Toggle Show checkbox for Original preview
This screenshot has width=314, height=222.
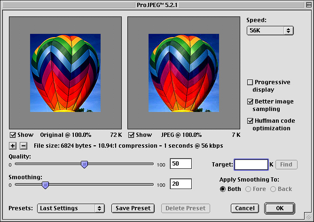[x=13, y=135]
